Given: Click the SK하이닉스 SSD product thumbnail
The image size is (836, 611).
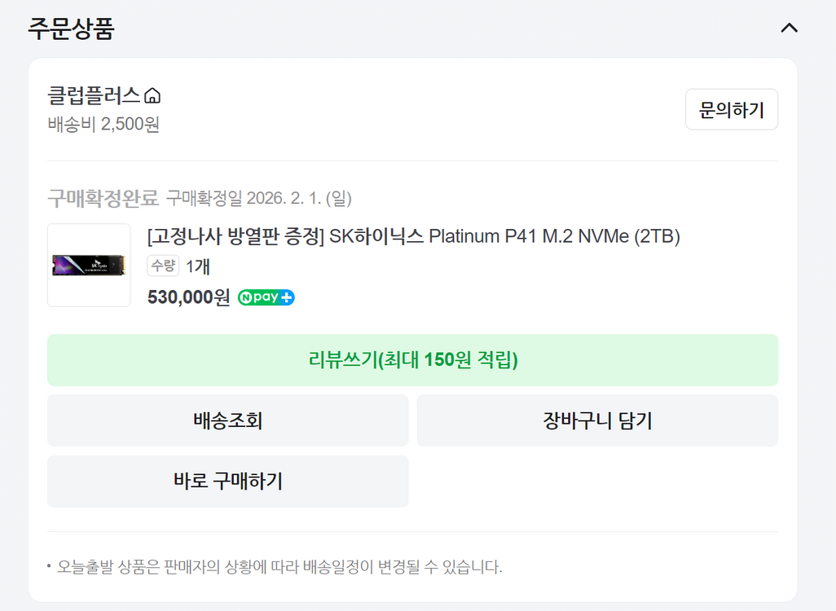Looking at the screenshot, I should coord(90,265).
